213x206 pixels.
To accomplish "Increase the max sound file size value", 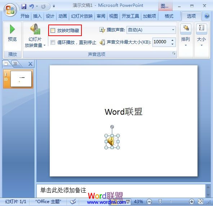I will pos(172,40).
